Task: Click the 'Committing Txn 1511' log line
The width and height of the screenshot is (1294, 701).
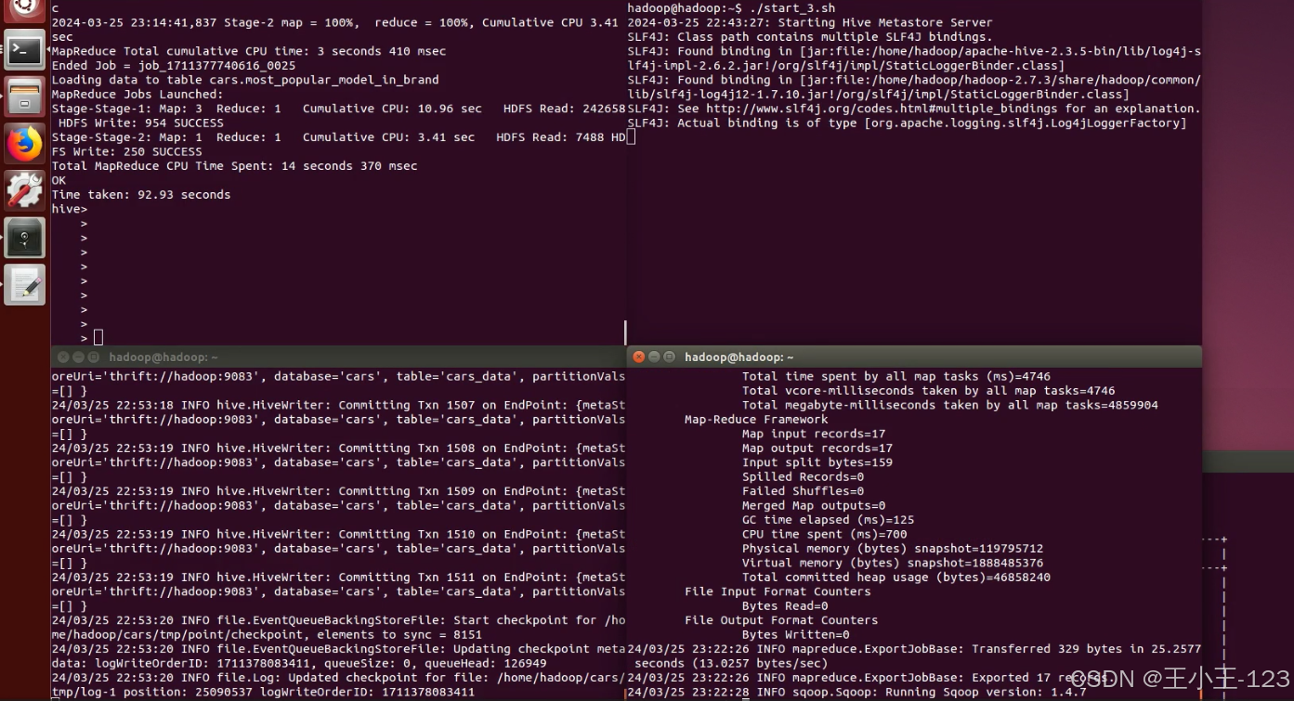Action: pyautogui.click(x=338, y=578)
